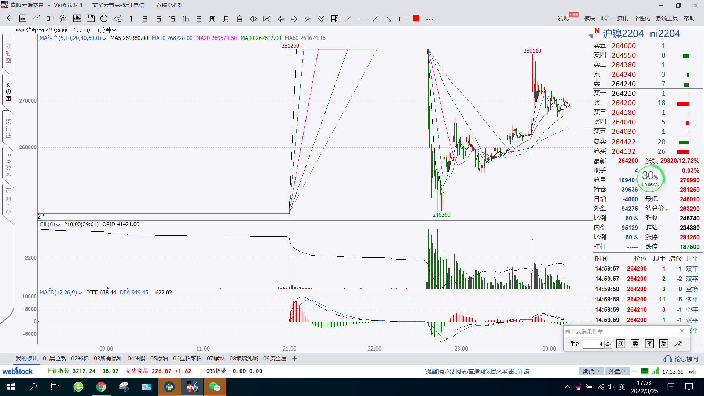This screenshot has height=396, width=704.
Task: Refresh the chart with the circular arrow icon
Action: point(104,18)
